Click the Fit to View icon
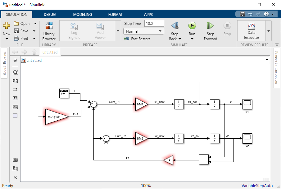 15,81
